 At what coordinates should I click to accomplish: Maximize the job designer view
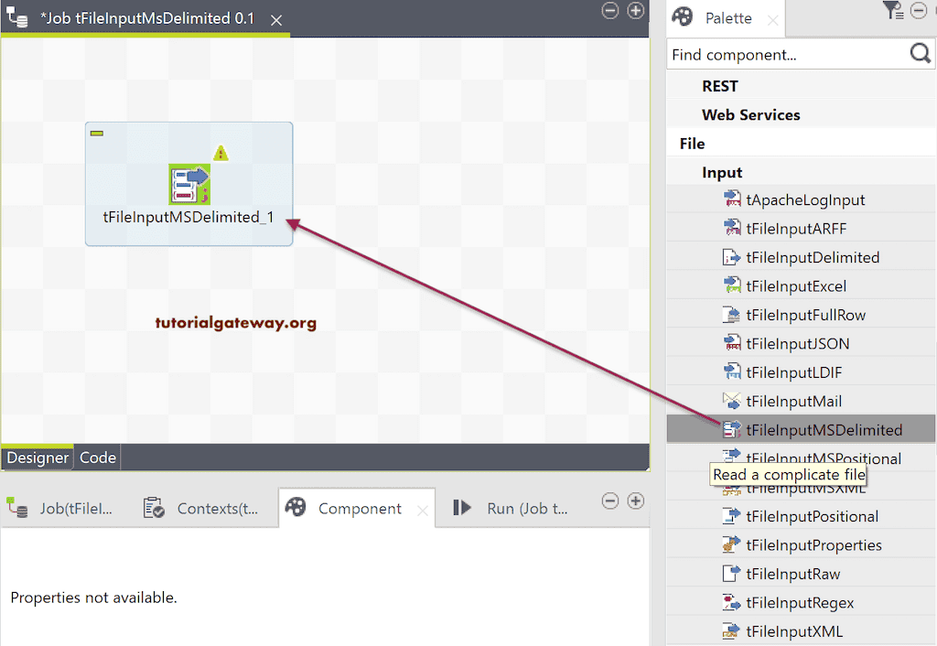[x=636, y=10]
